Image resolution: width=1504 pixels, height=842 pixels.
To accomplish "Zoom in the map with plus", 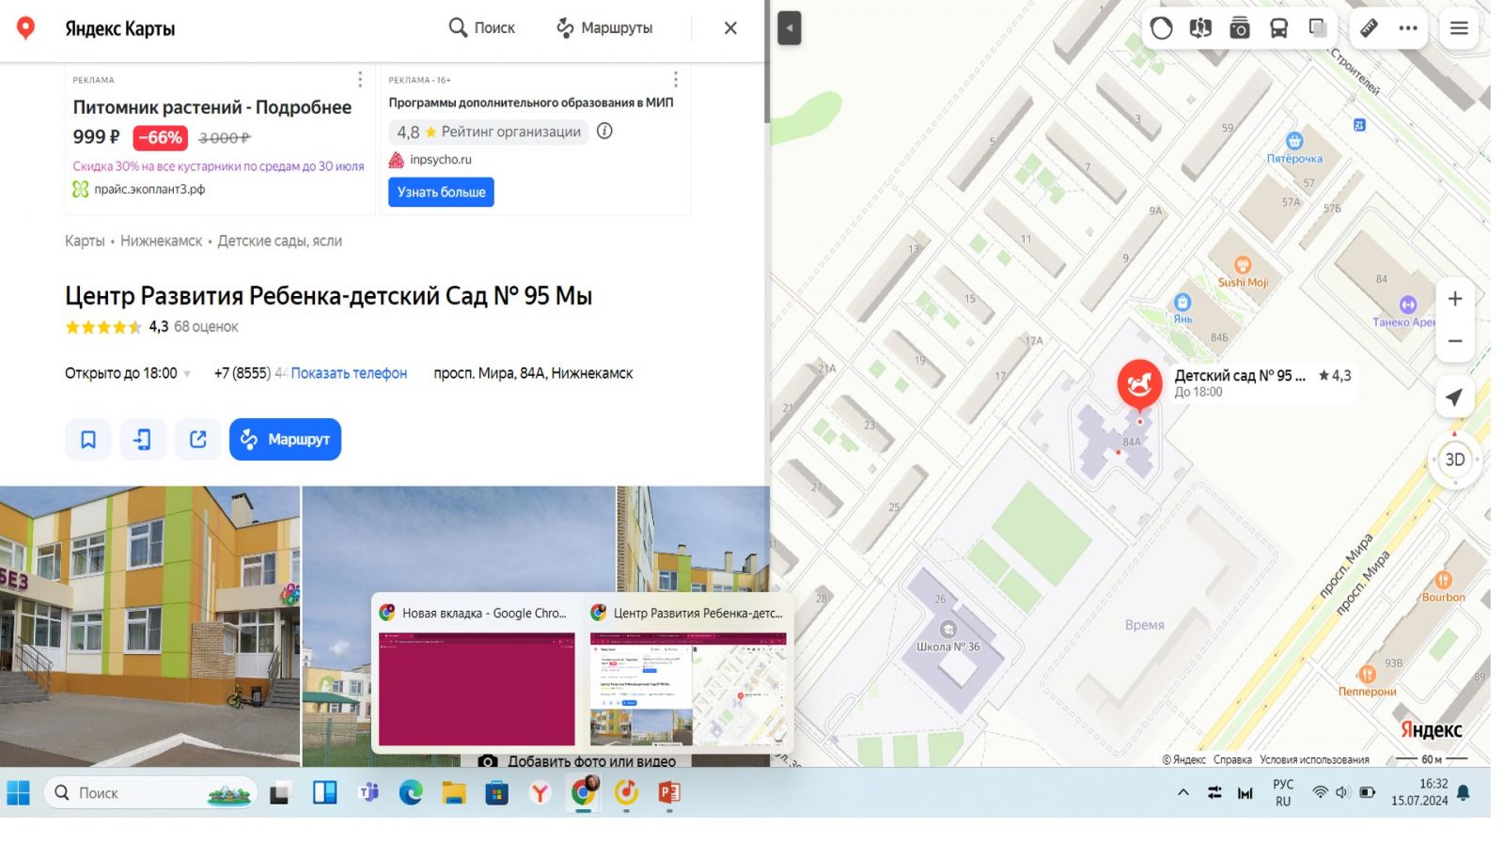I will (1454, 299).
